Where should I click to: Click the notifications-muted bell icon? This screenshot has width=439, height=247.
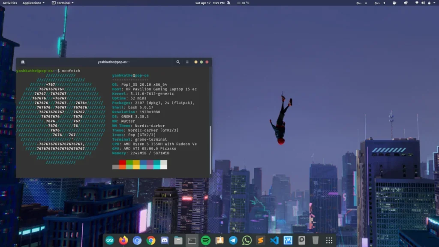click(229, 3)
